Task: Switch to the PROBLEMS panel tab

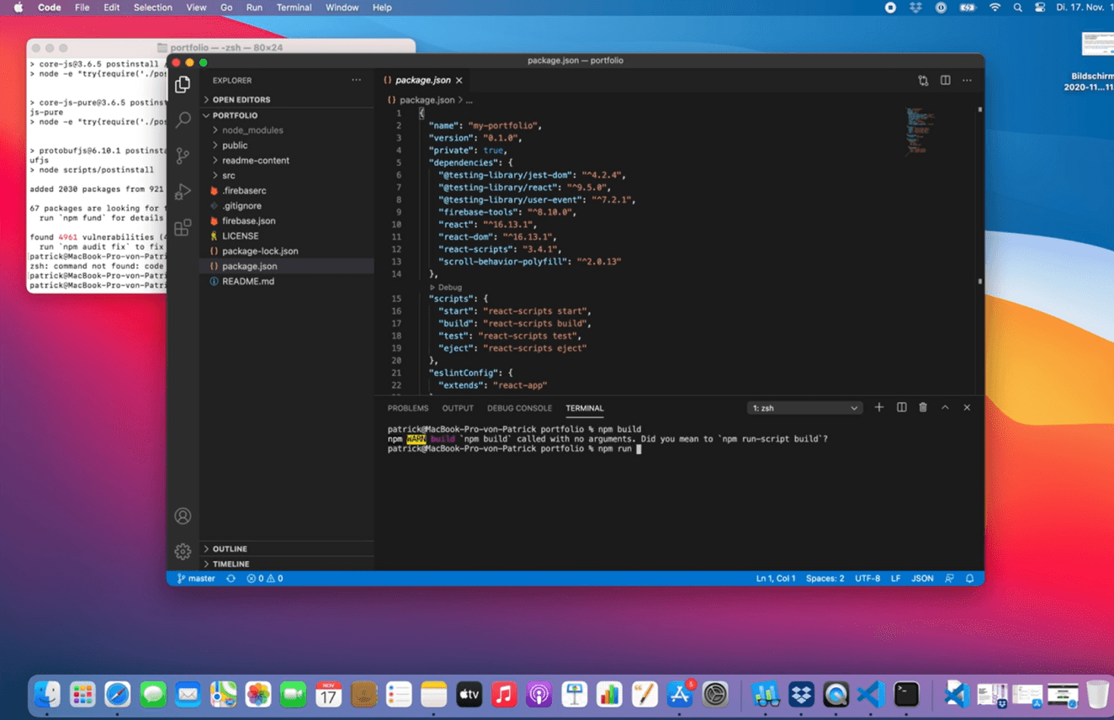Action: 407,408
